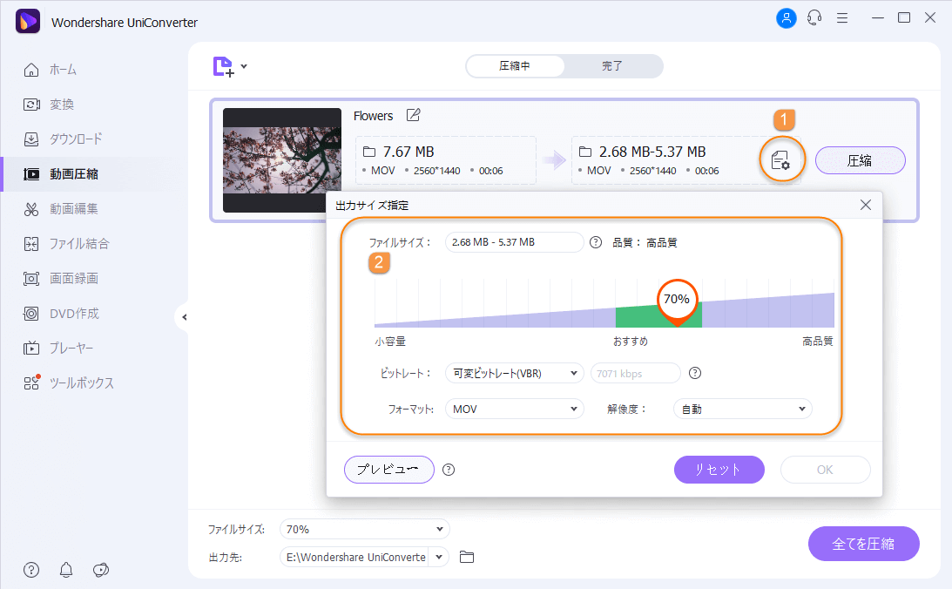952x589 pixels.
Task: Open the 出力先 path dropdown
Action: coord(438,557)
